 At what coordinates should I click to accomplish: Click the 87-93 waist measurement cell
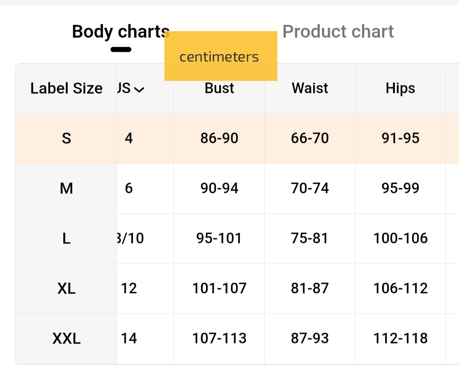click(310, 338)
